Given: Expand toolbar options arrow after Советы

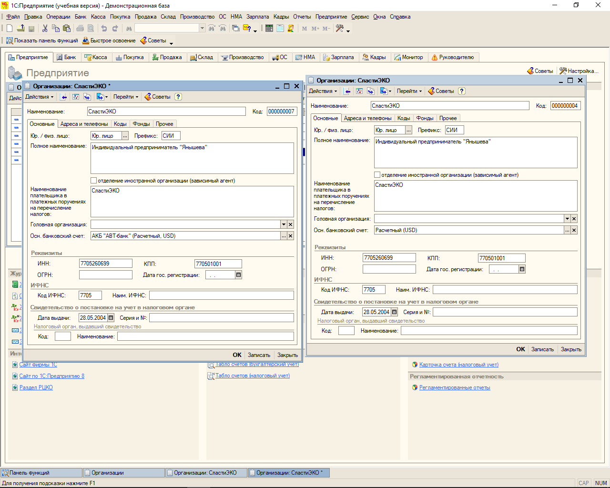Looking at the screenshot, I should [171, 43].
